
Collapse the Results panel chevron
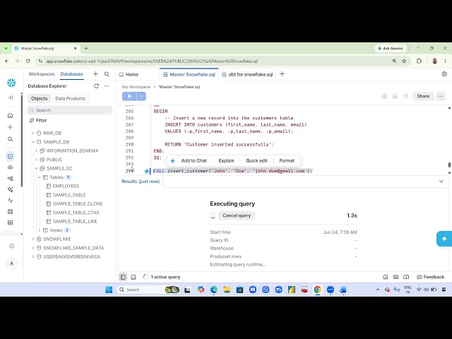click(441, 182)
